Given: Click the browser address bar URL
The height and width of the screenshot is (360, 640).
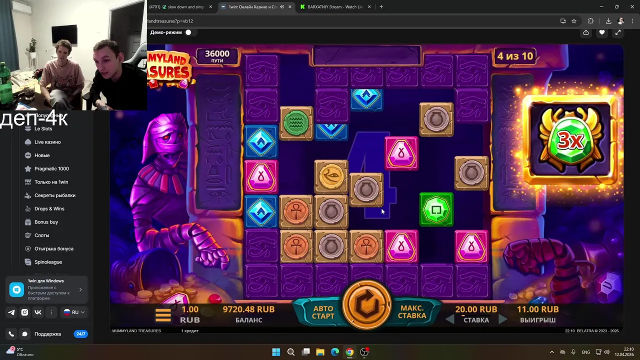Looking at the screenshot, I should (x=170, y=21).
